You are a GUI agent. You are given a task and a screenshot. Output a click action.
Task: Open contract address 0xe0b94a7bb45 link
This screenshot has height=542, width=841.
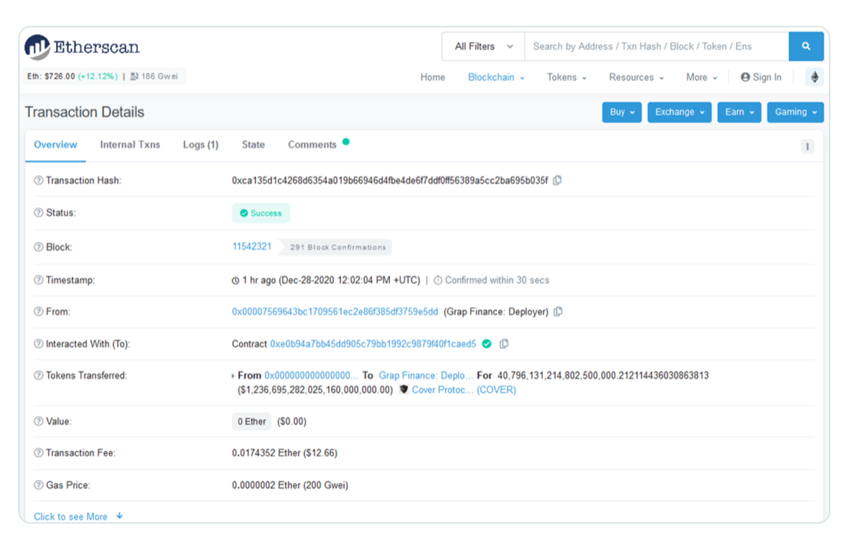373,344
